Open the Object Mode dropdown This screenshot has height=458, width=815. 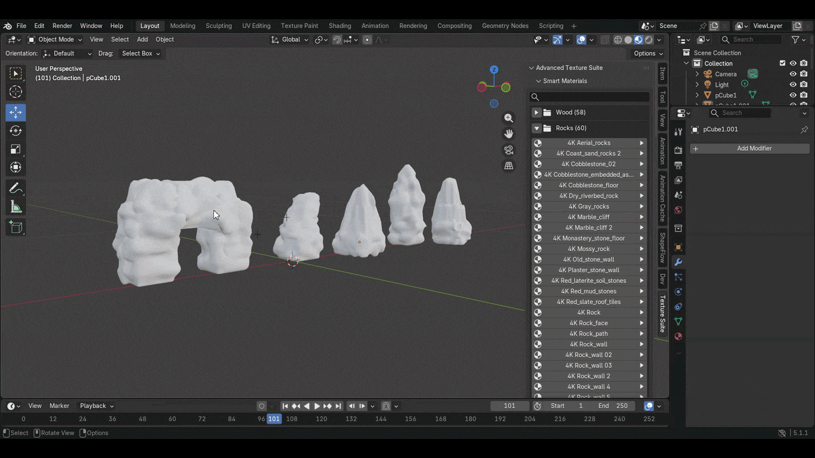pyautogui.click(x=55, y=39)
